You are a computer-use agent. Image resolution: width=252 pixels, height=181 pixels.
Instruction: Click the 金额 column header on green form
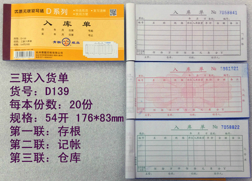[223, 138]
